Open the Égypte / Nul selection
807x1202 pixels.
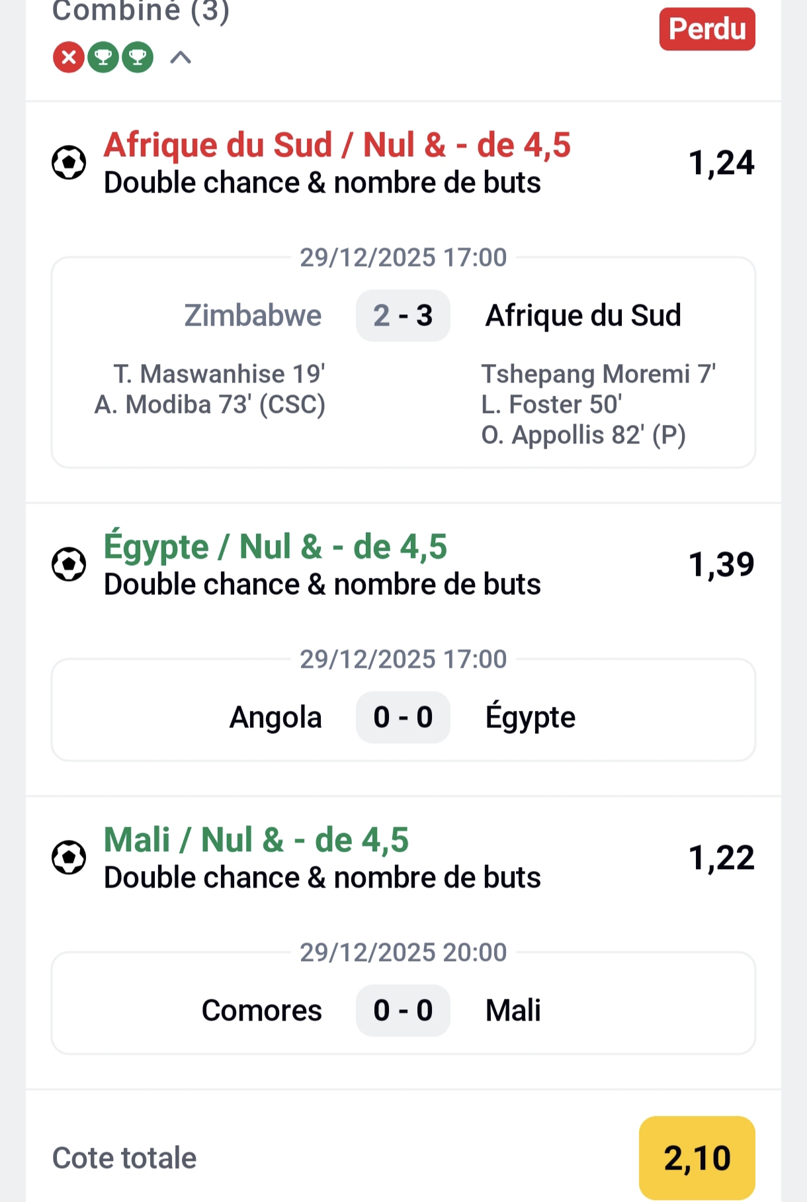[x=275, y=547]
